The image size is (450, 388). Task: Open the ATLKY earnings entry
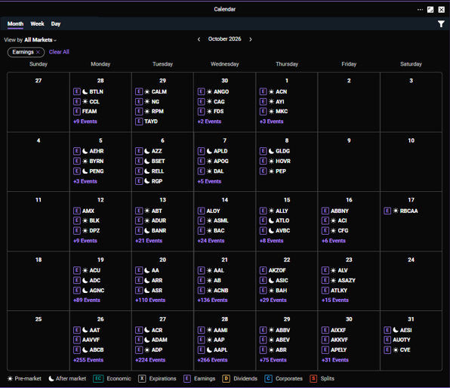(x=334, y=291)
